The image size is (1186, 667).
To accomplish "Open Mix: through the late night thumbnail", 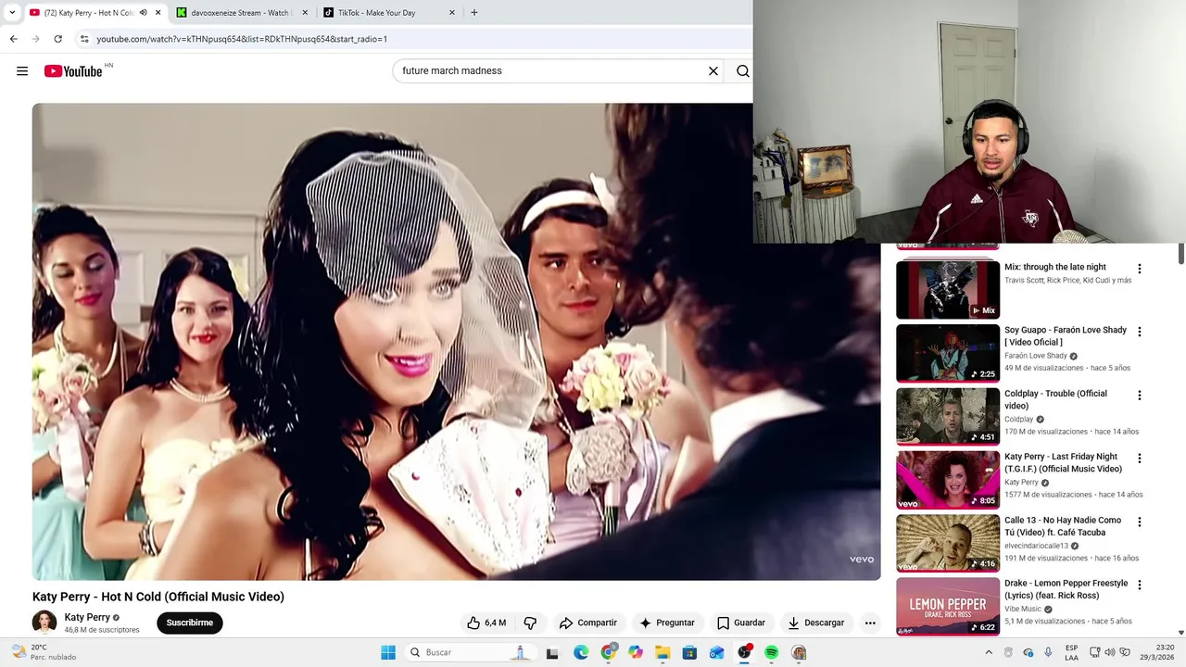I will (948, 290).
